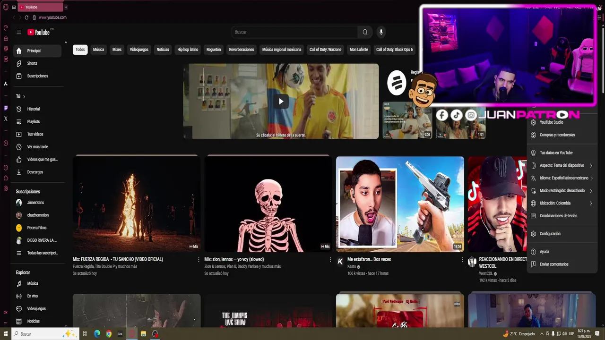Select Call of Duty: Warzone chip
The height and width of the screenshot is (340, 605).
click(x=325, y=50)
